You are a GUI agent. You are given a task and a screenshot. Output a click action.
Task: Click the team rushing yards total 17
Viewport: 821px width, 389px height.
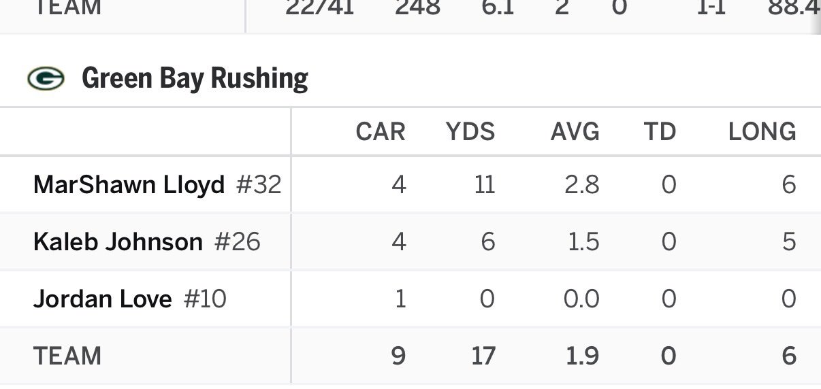(x=483, y=356)
